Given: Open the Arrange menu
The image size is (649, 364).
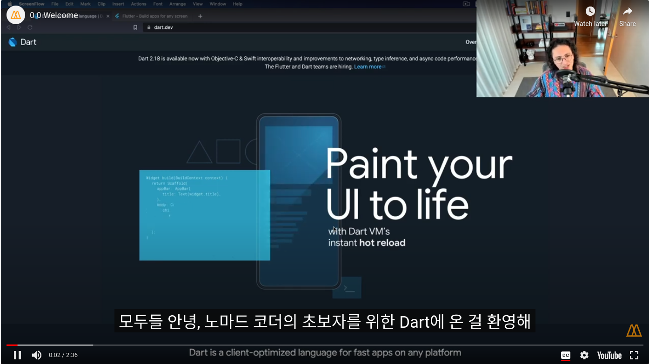Looking at the screenshot, I should point(178,4).
